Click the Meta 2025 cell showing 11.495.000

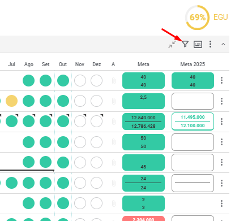(193, 122)
